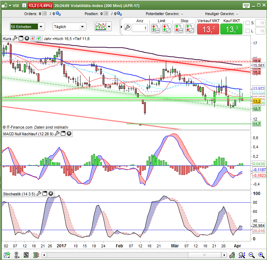Click the green Kauf MKT 13,3 button

point(231,29)
